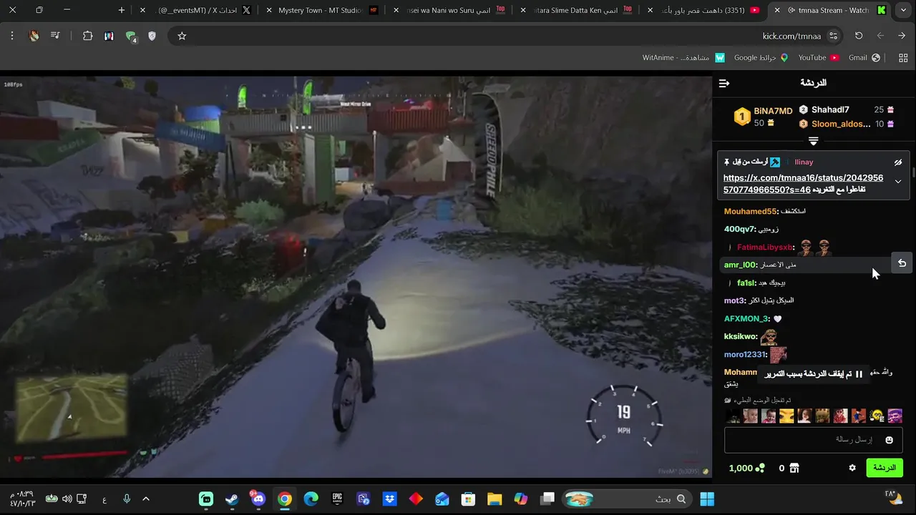Click the green chat send button
This screenshot has height=515, width=916.
click(x=885, y=468)
